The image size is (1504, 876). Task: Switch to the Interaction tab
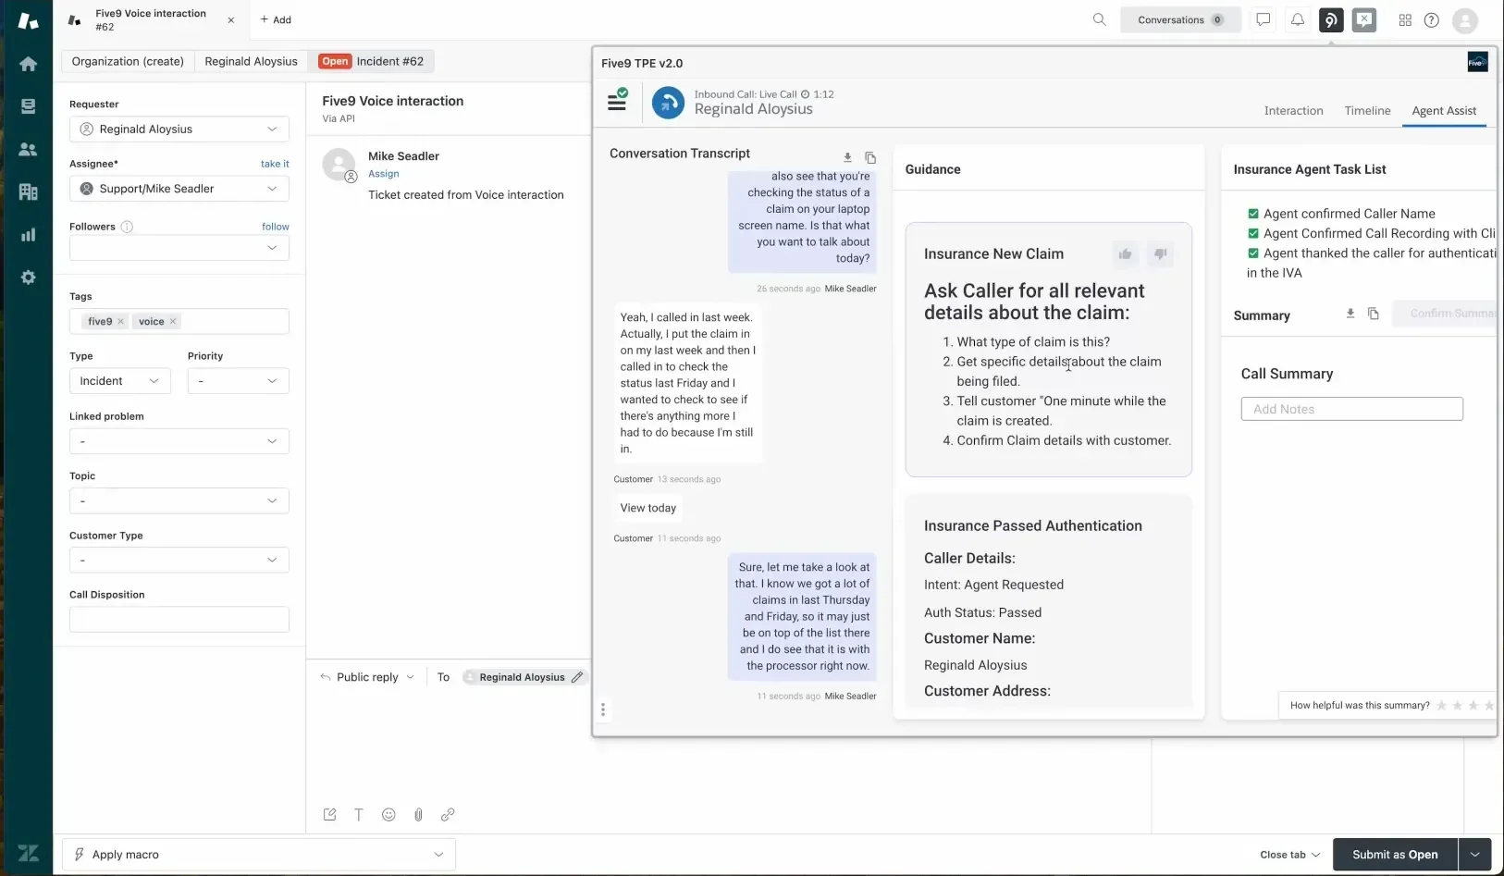click(1293, 111)
